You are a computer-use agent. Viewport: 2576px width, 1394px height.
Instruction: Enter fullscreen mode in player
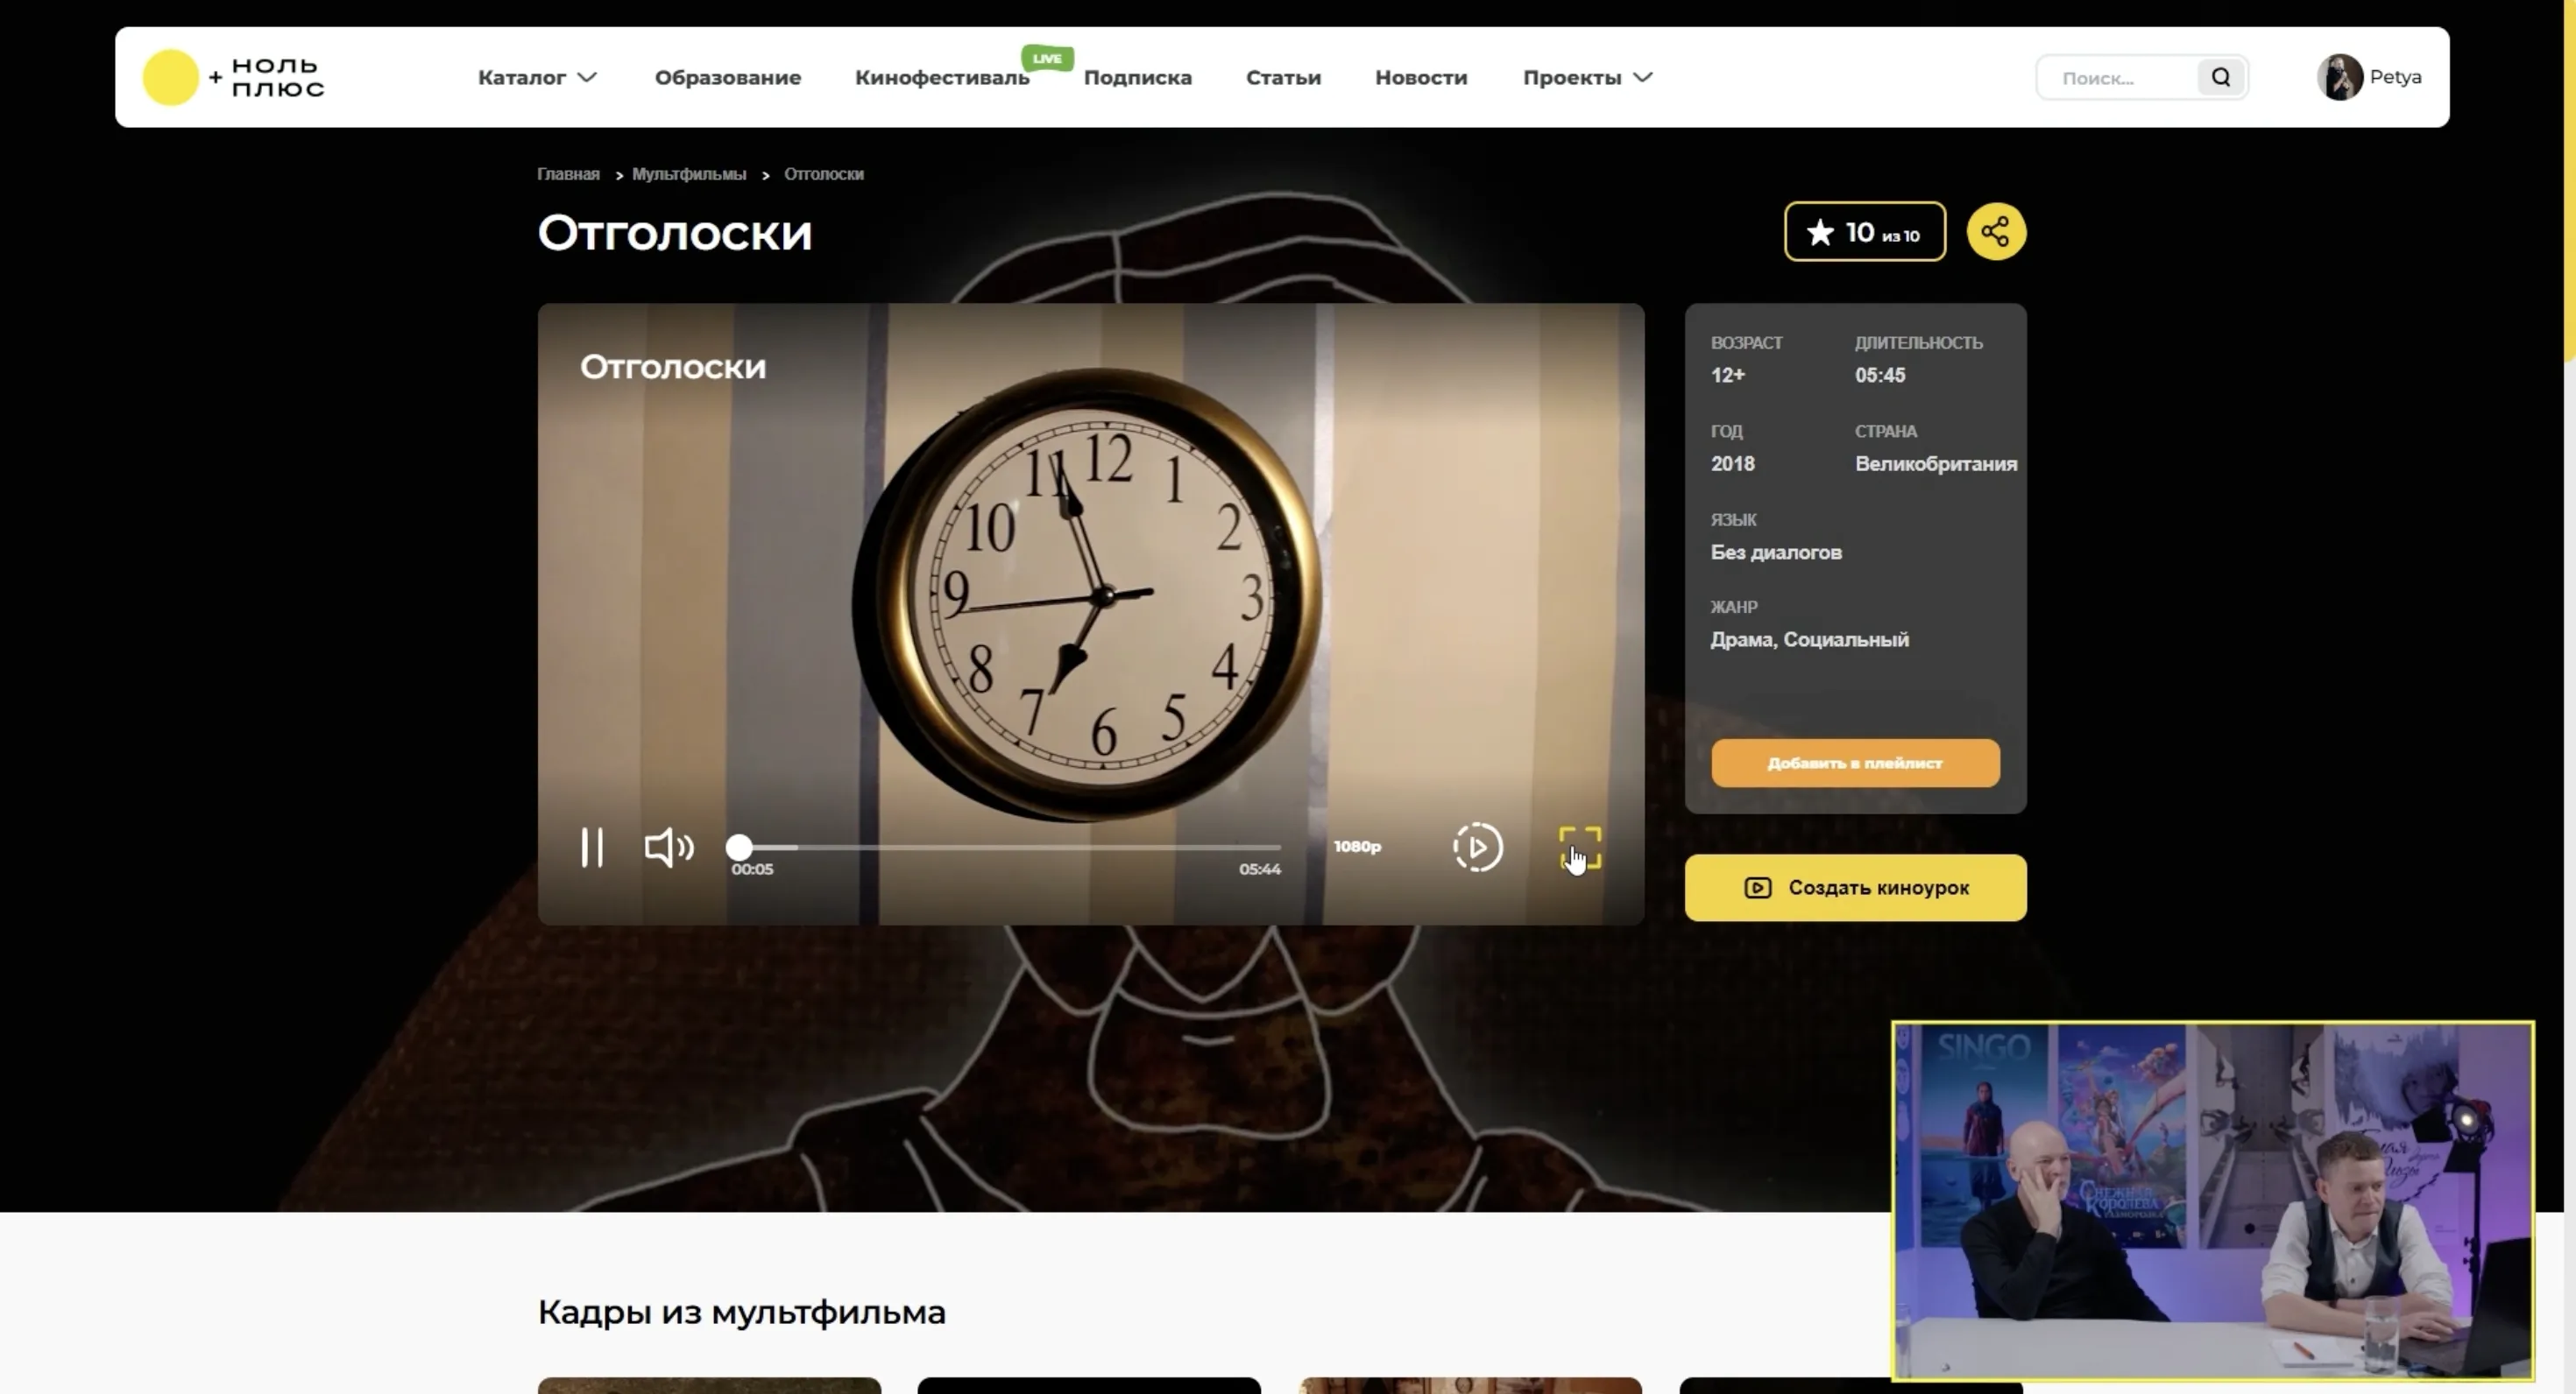click(1580, 848)
